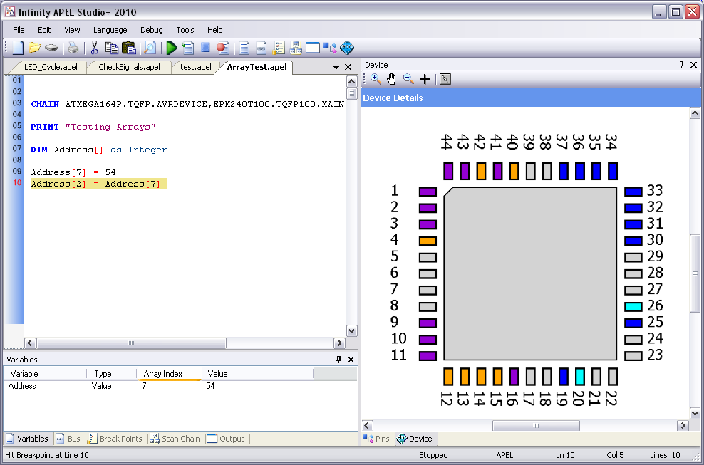The image size is (704, 465).
Task: Open the Debug menu
Action: pyautogui.click(x=151, y=30)
